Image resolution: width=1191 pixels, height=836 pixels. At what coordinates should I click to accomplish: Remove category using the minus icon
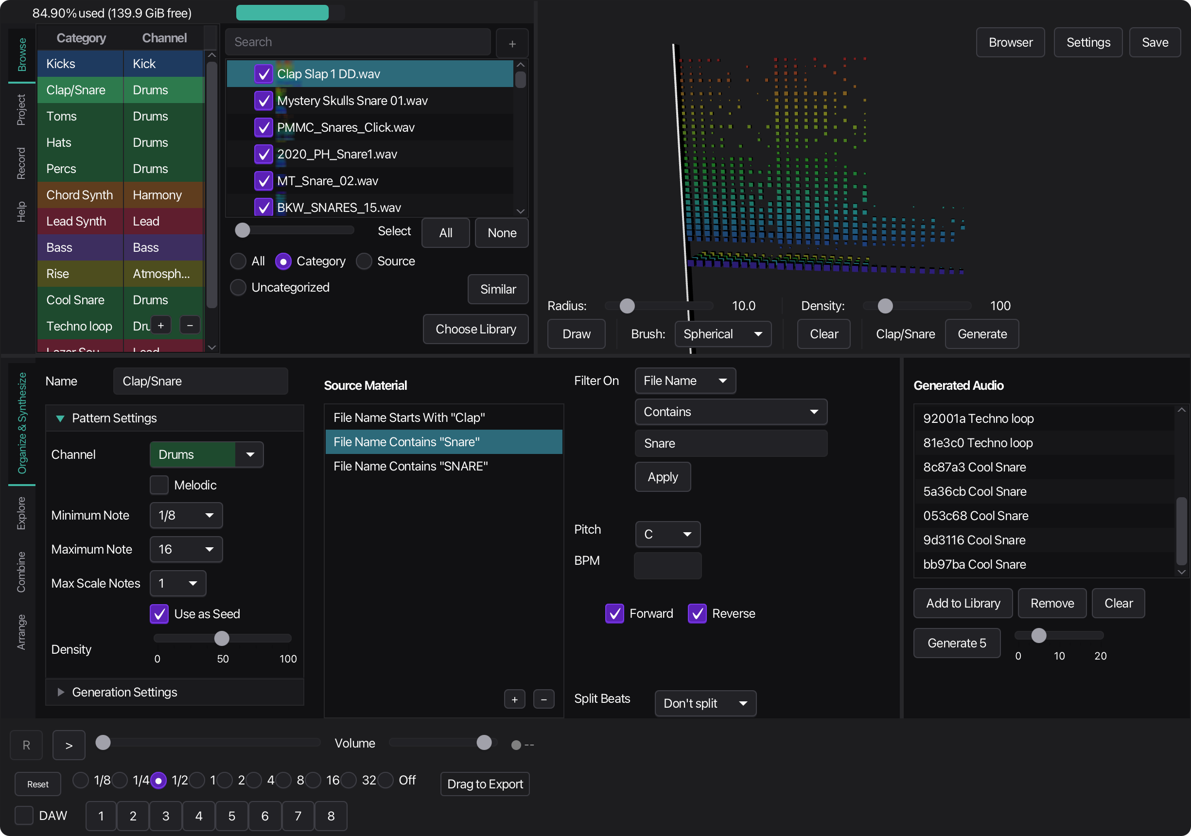190,325
